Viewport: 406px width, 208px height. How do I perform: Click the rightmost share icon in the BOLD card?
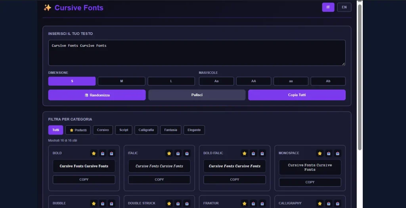111,153
